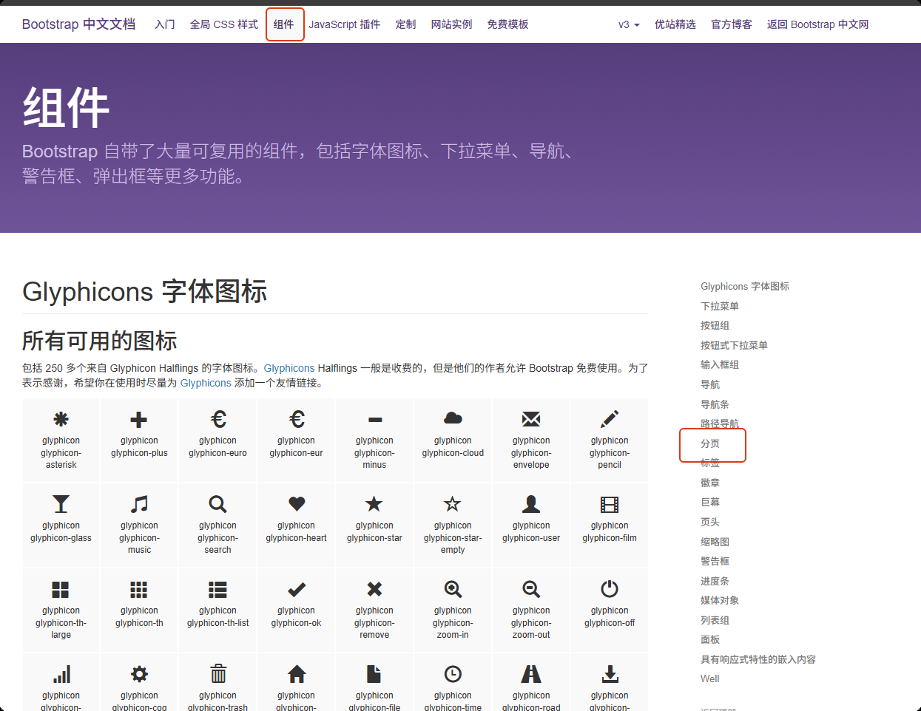921x711 pixels.
Task: Click the glyphicon-pencil icon
Action: point(610,420)
